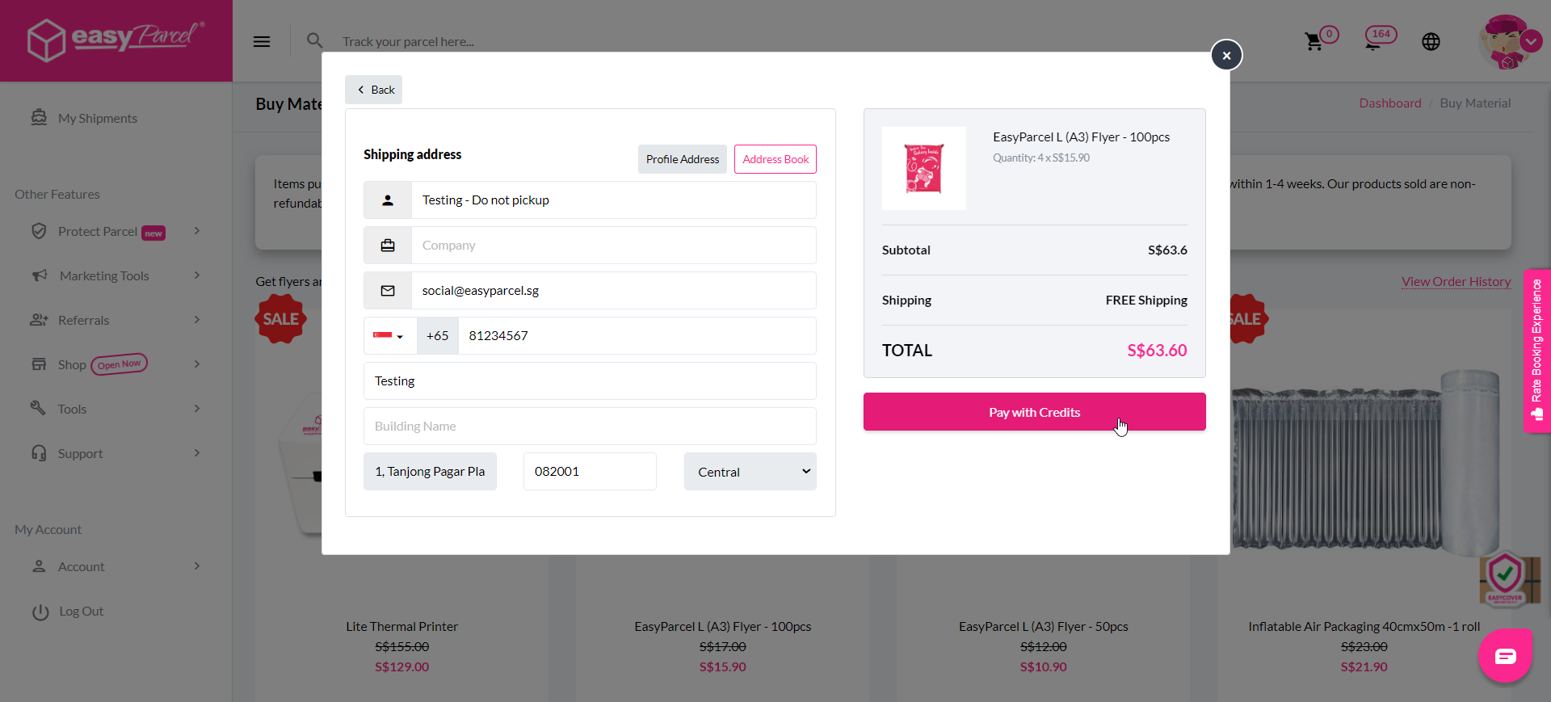Open the live chat bubble button
Image resolution: width=1551 pixels, height=702 pixels.
[x=1505, y=656]
